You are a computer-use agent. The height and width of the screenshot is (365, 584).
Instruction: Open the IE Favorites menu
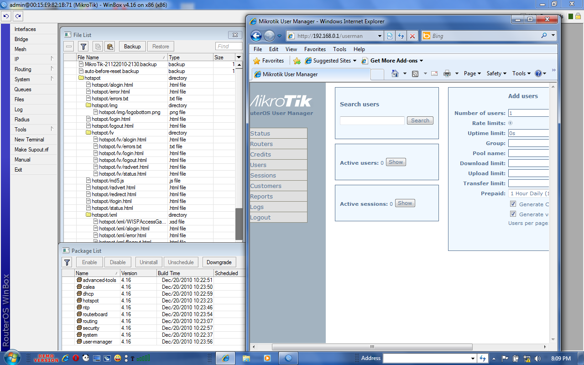(315, 49)
